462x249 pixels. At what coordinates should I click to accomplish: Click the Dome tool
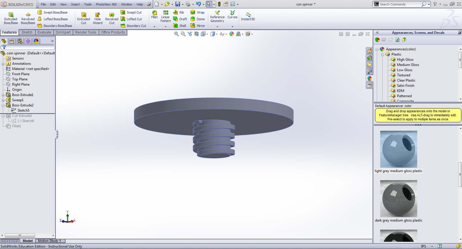click(198, 19)
